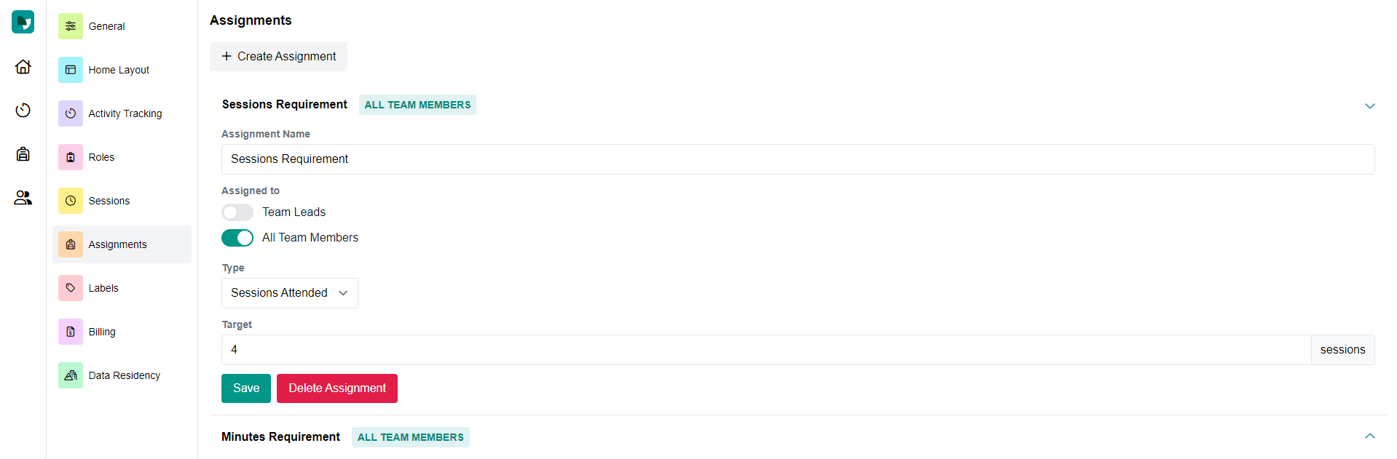Disable the All Team Members toggle

pyautogui.click(x=237, y=238)
